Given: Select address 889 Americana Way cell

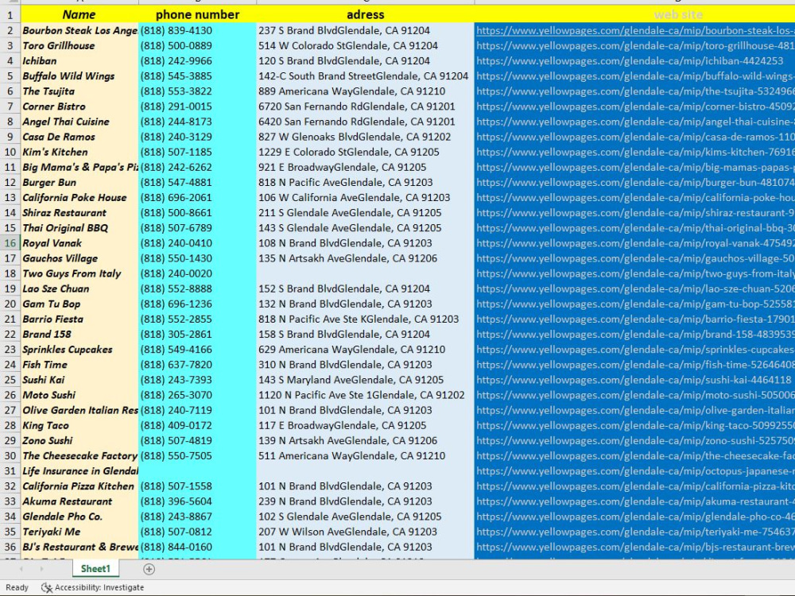Looking at the screenshot, I should (x=365, y=91).
